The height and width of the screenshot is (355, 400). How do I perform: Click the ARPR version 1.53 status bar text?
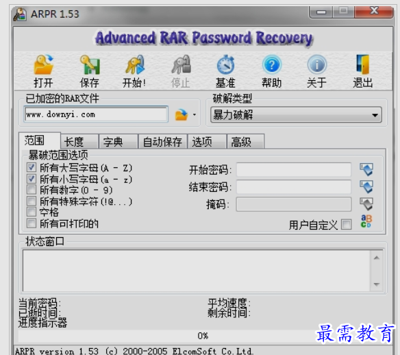coord(134,351)
